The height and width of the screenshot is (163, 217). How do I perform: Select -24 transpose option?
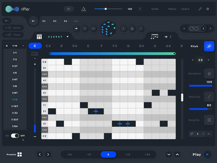point(69,155)
